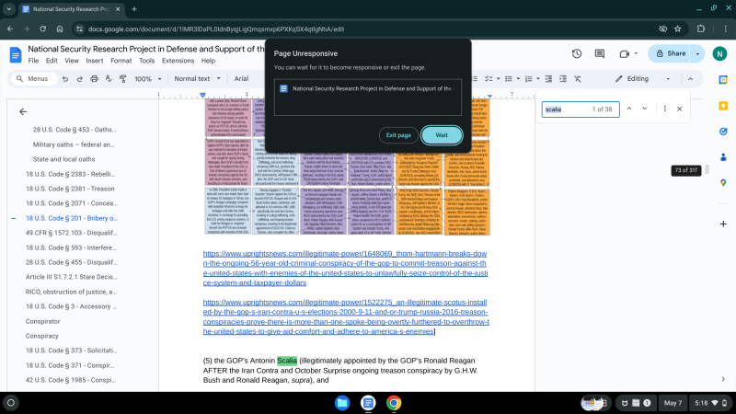The image size is (736, 414).
Task: Expand the zoom 100% dropdown
Action: [147, 79]
